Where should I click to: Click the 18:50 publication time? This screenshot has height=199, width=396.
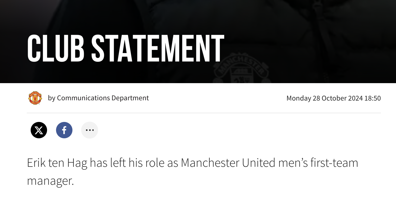click(373, 98)
